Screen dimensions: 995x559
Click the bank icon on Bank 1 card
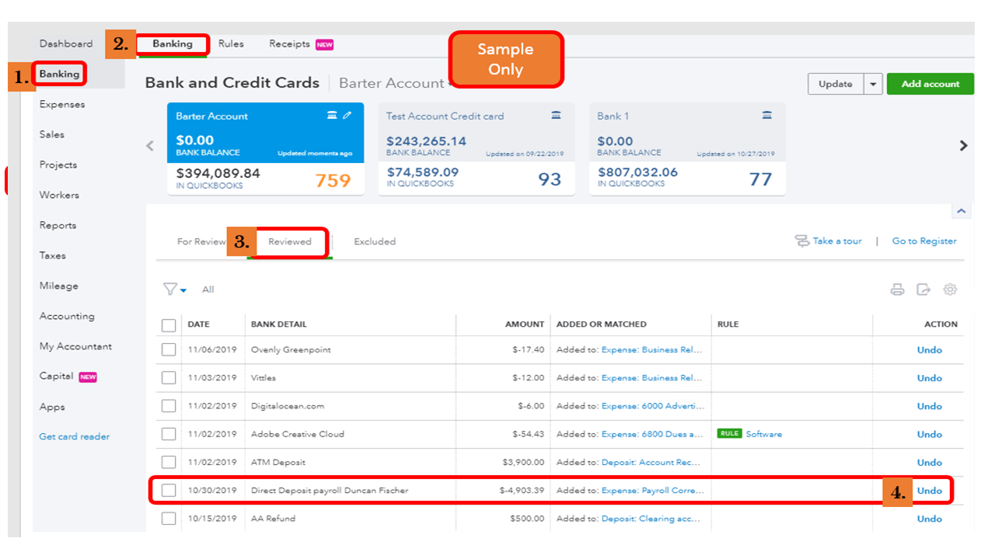click(x=767, y=114)
